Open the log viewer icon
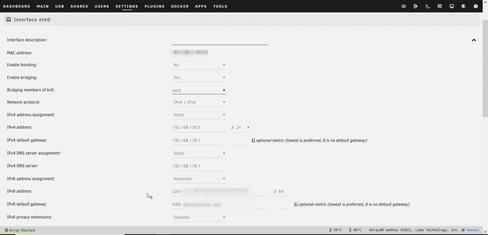 (x=464, y=6)
